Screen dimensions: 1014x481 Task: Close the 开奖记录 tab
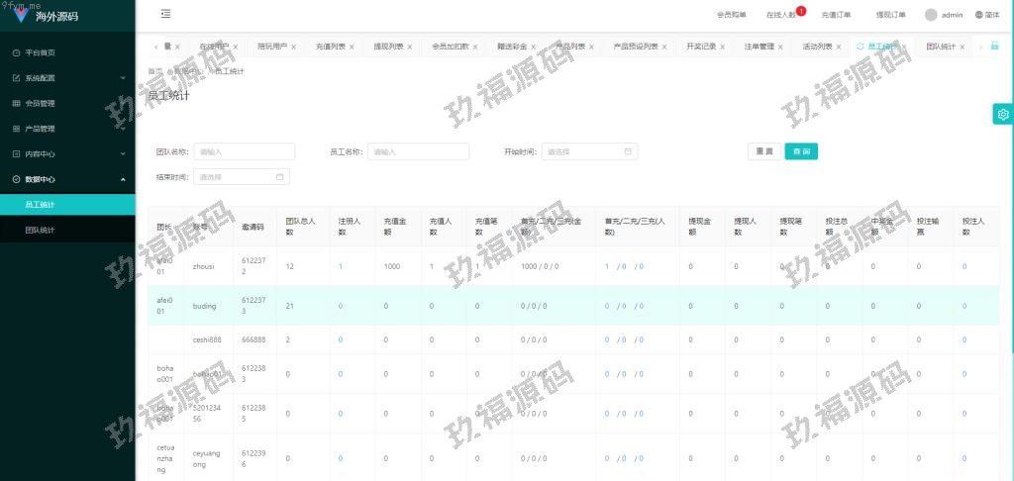[x=722, y=47]
